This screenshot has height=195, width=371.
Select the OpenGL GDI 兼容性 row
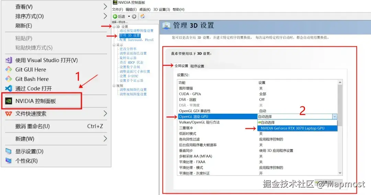coord(257,111)
